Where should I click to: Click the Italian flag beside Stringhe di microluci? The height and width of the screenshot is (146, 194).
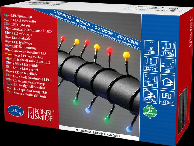click(9, 58)
